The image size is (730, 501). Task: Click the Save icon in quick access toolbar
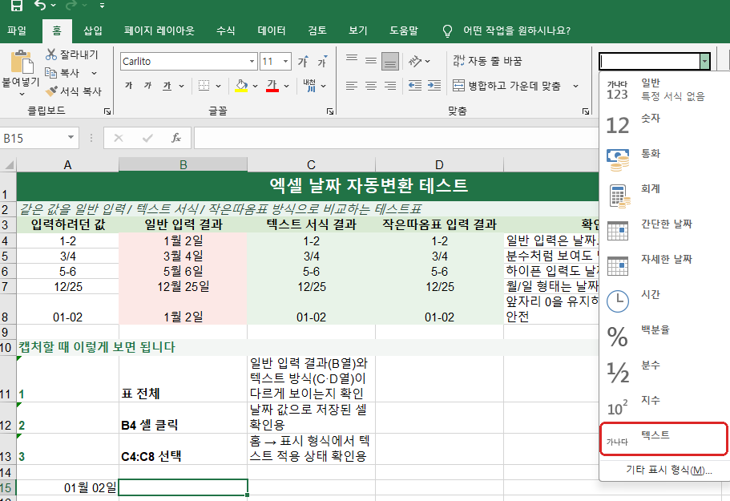click(17, 5)
